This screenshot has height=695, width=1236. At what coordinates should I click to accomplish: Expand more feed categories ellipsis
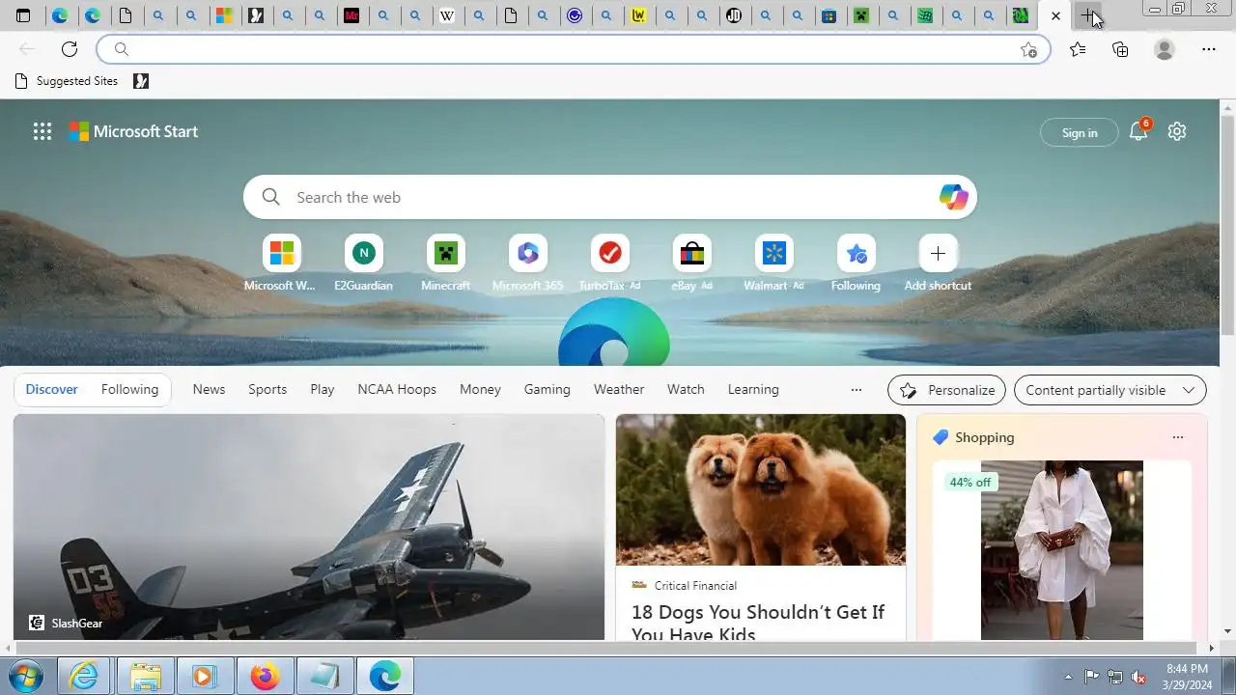[x=856, y=390]
